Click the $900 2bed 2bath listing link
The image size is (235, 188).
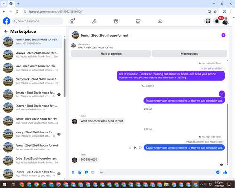coord(95,47)
